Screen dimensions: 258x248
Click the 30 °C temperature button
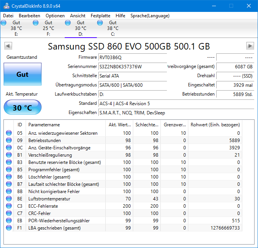pyautogui.click(x=23, y=107)
